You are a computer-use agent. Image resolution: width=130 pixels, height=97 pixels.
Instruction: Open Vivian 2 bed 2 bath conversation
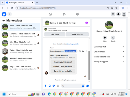pyautogui.click(x=21, y=51)
